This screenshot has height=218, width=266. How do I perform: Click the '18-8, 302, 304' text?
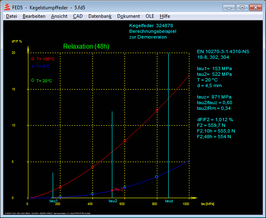(213, 57)
